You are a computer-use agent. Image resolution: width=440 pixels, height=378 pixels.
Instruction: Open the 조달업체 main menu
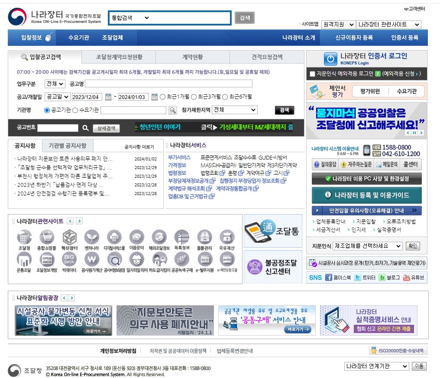point(112,38)
